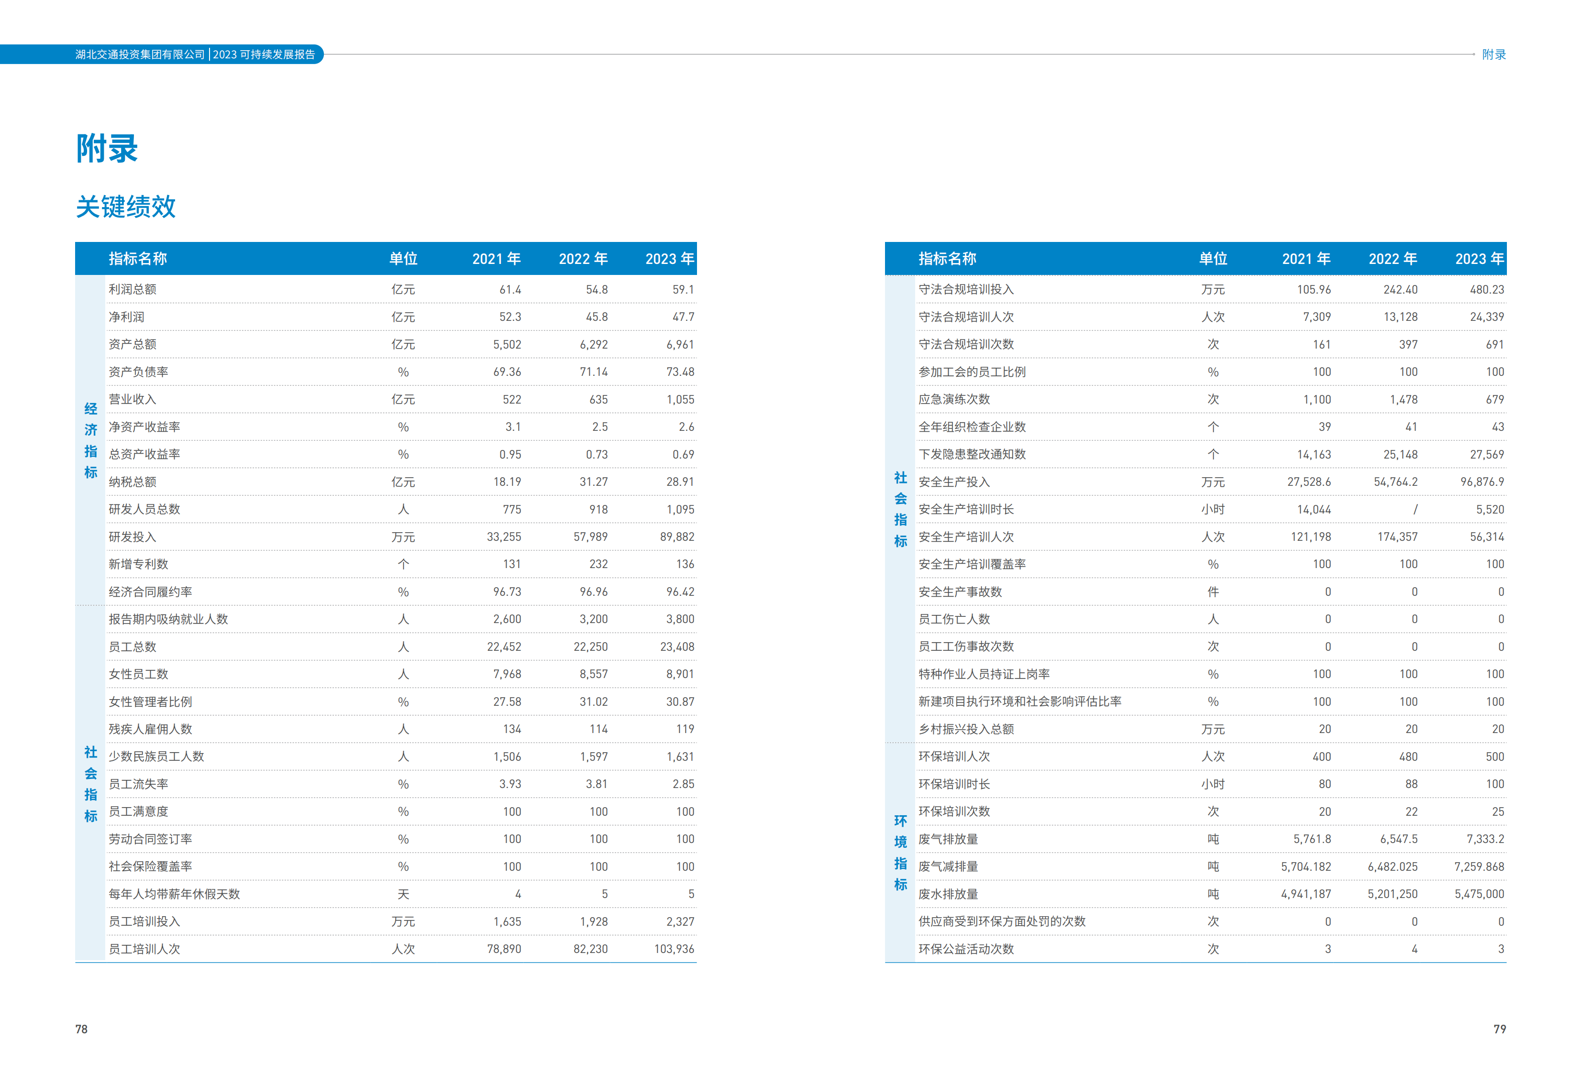
Task: Click the 守法合规培训投入 row label
Action: pos(966,289)
